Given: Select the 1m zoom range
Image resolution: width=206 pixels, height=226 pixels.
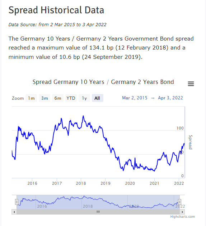Looking at the screenshot, I should pyautogui.click(x=31, y=98).
